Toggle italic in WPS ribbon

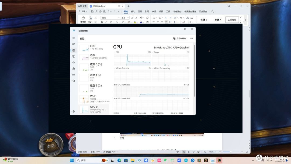[x=106, y=22]
